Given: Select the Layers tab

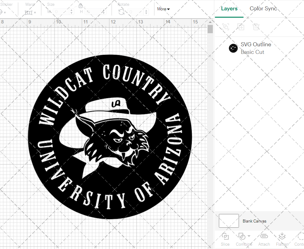Looking at the screenshot, I should [229, 9].
